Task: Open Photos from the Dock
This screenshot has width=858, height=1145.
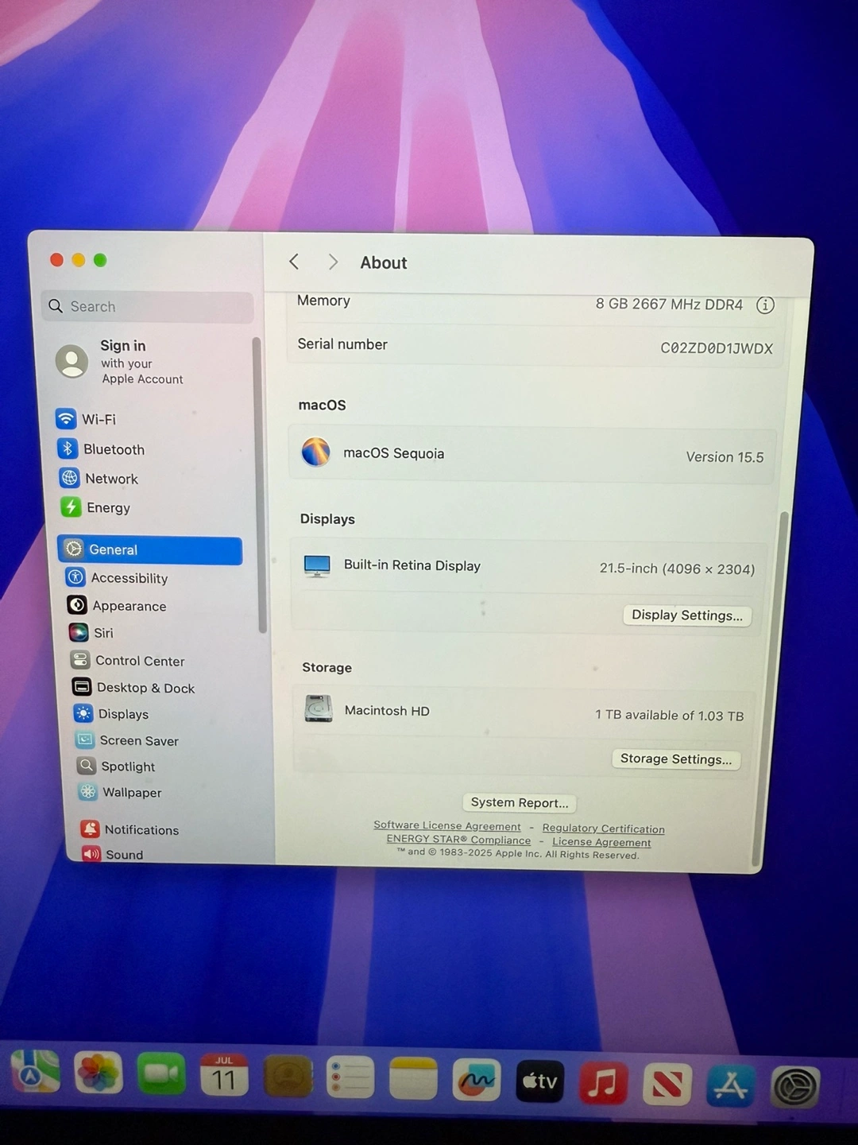Action: 98,1073
